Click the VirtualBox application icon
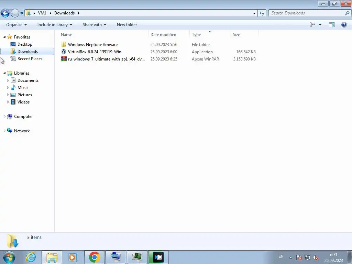Screen dimensions: 352x264 pos(64,52)
